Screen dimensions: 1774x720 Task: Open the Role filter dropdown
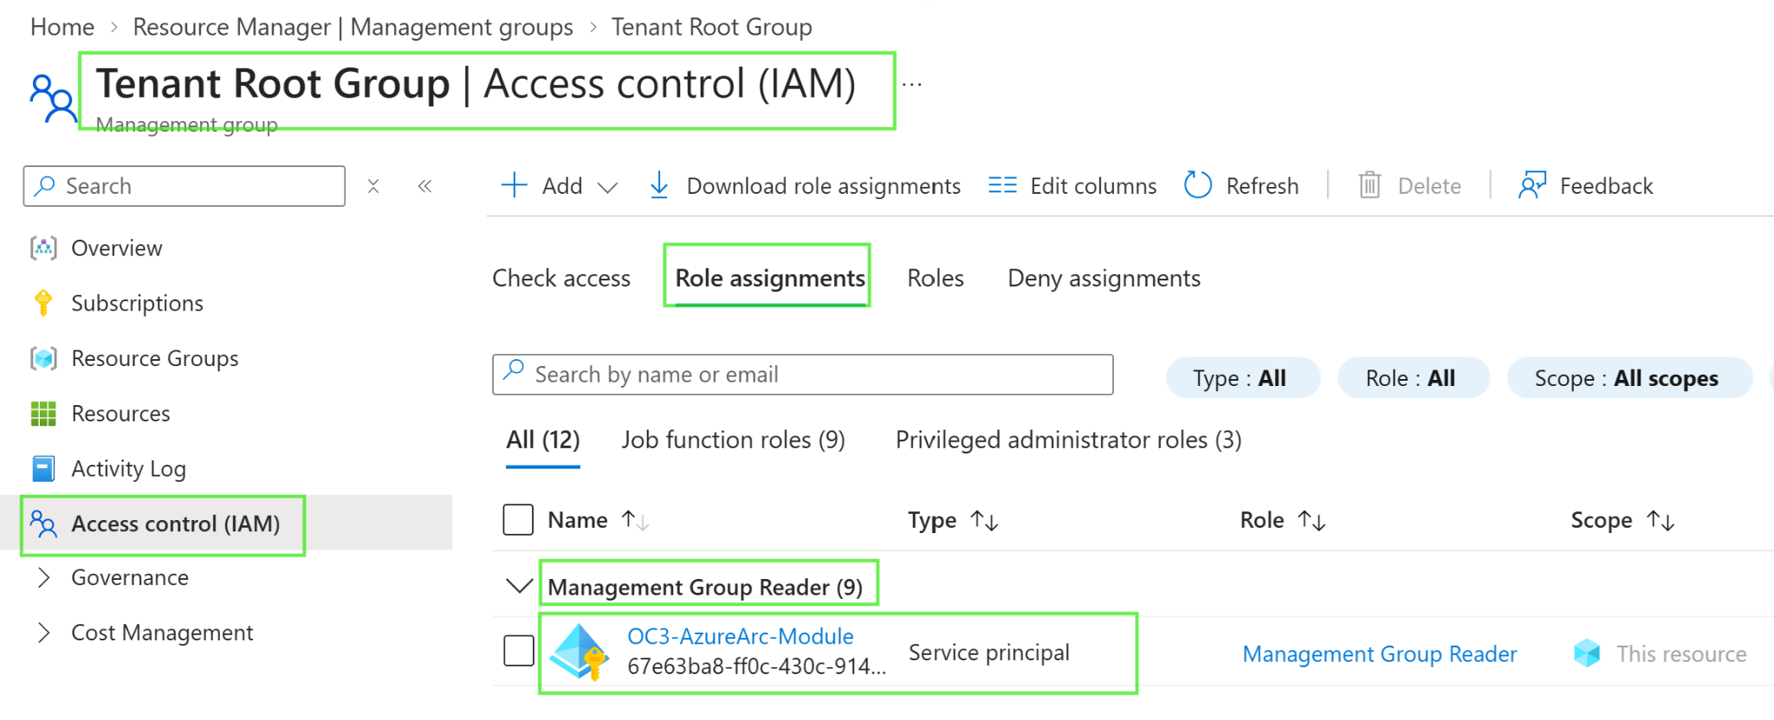pos(1414,378)
